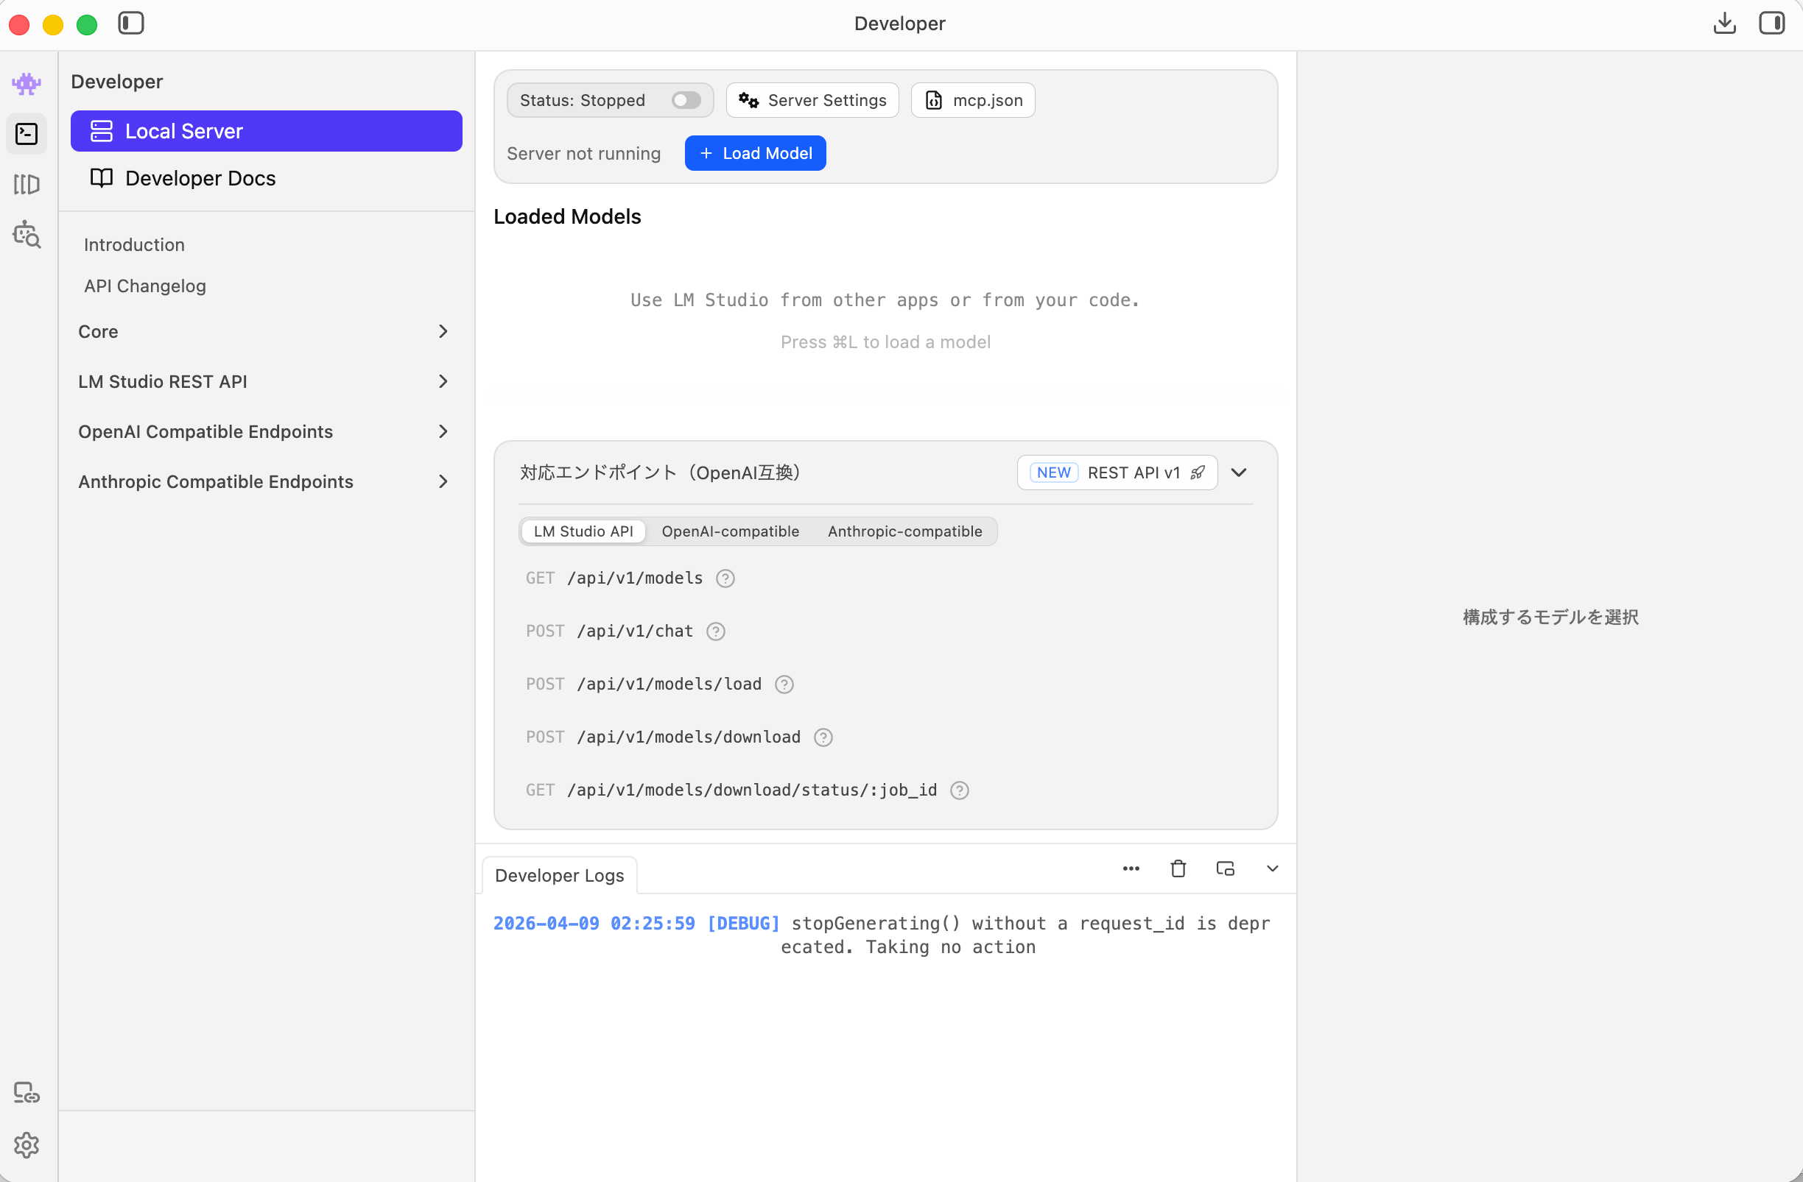Open Server Settings
This screenshot has height=1182, width=1803.
pos(812,100)
